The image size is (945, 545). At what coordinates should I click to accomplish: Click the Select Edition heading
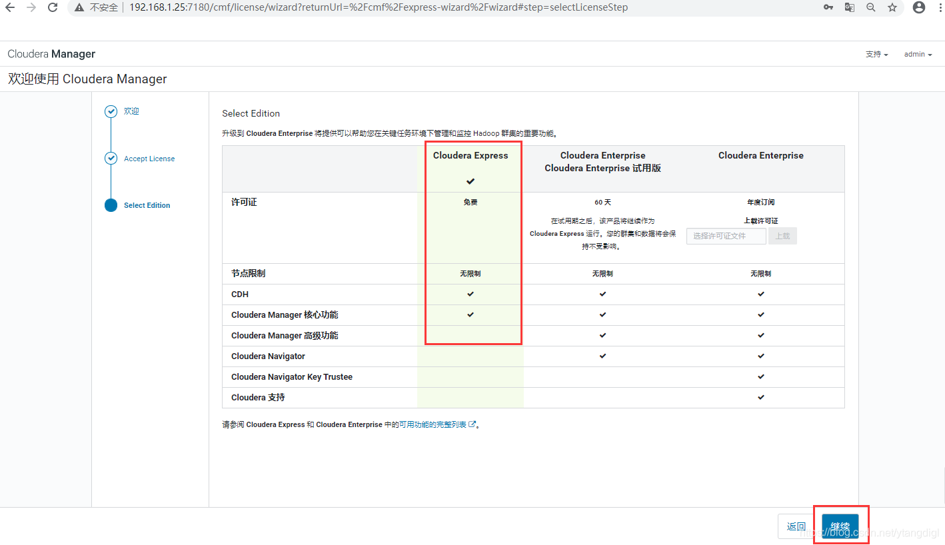click(251, 113)
